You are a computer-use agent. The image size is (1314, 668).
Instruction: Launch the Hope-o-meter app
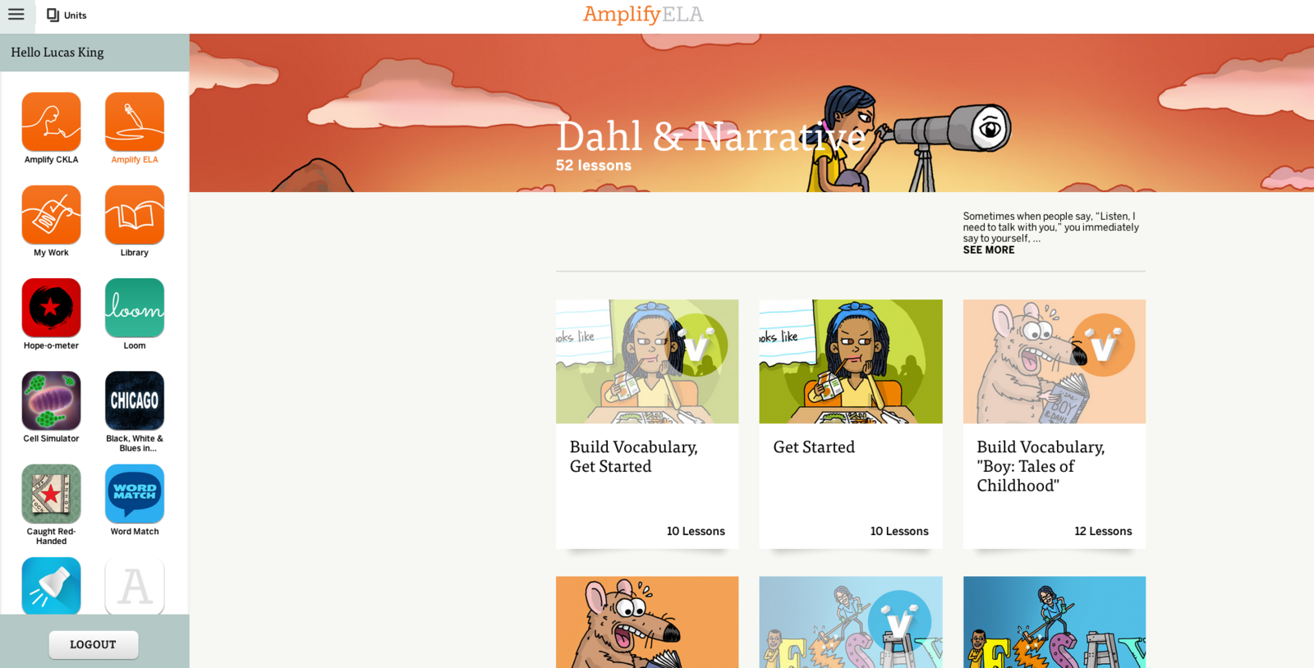coord(51,308)
